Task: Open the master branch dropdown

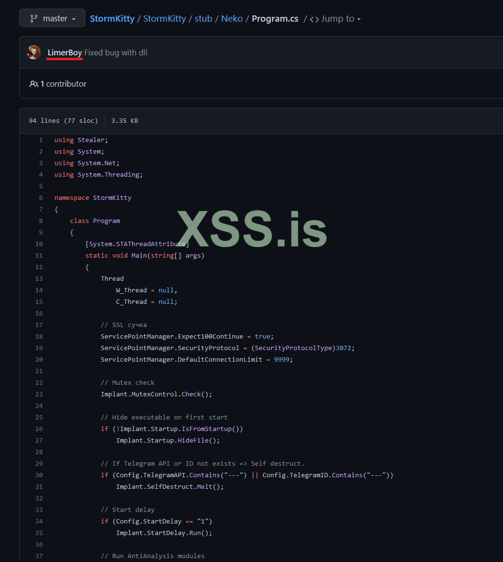Action: [52, 18]
